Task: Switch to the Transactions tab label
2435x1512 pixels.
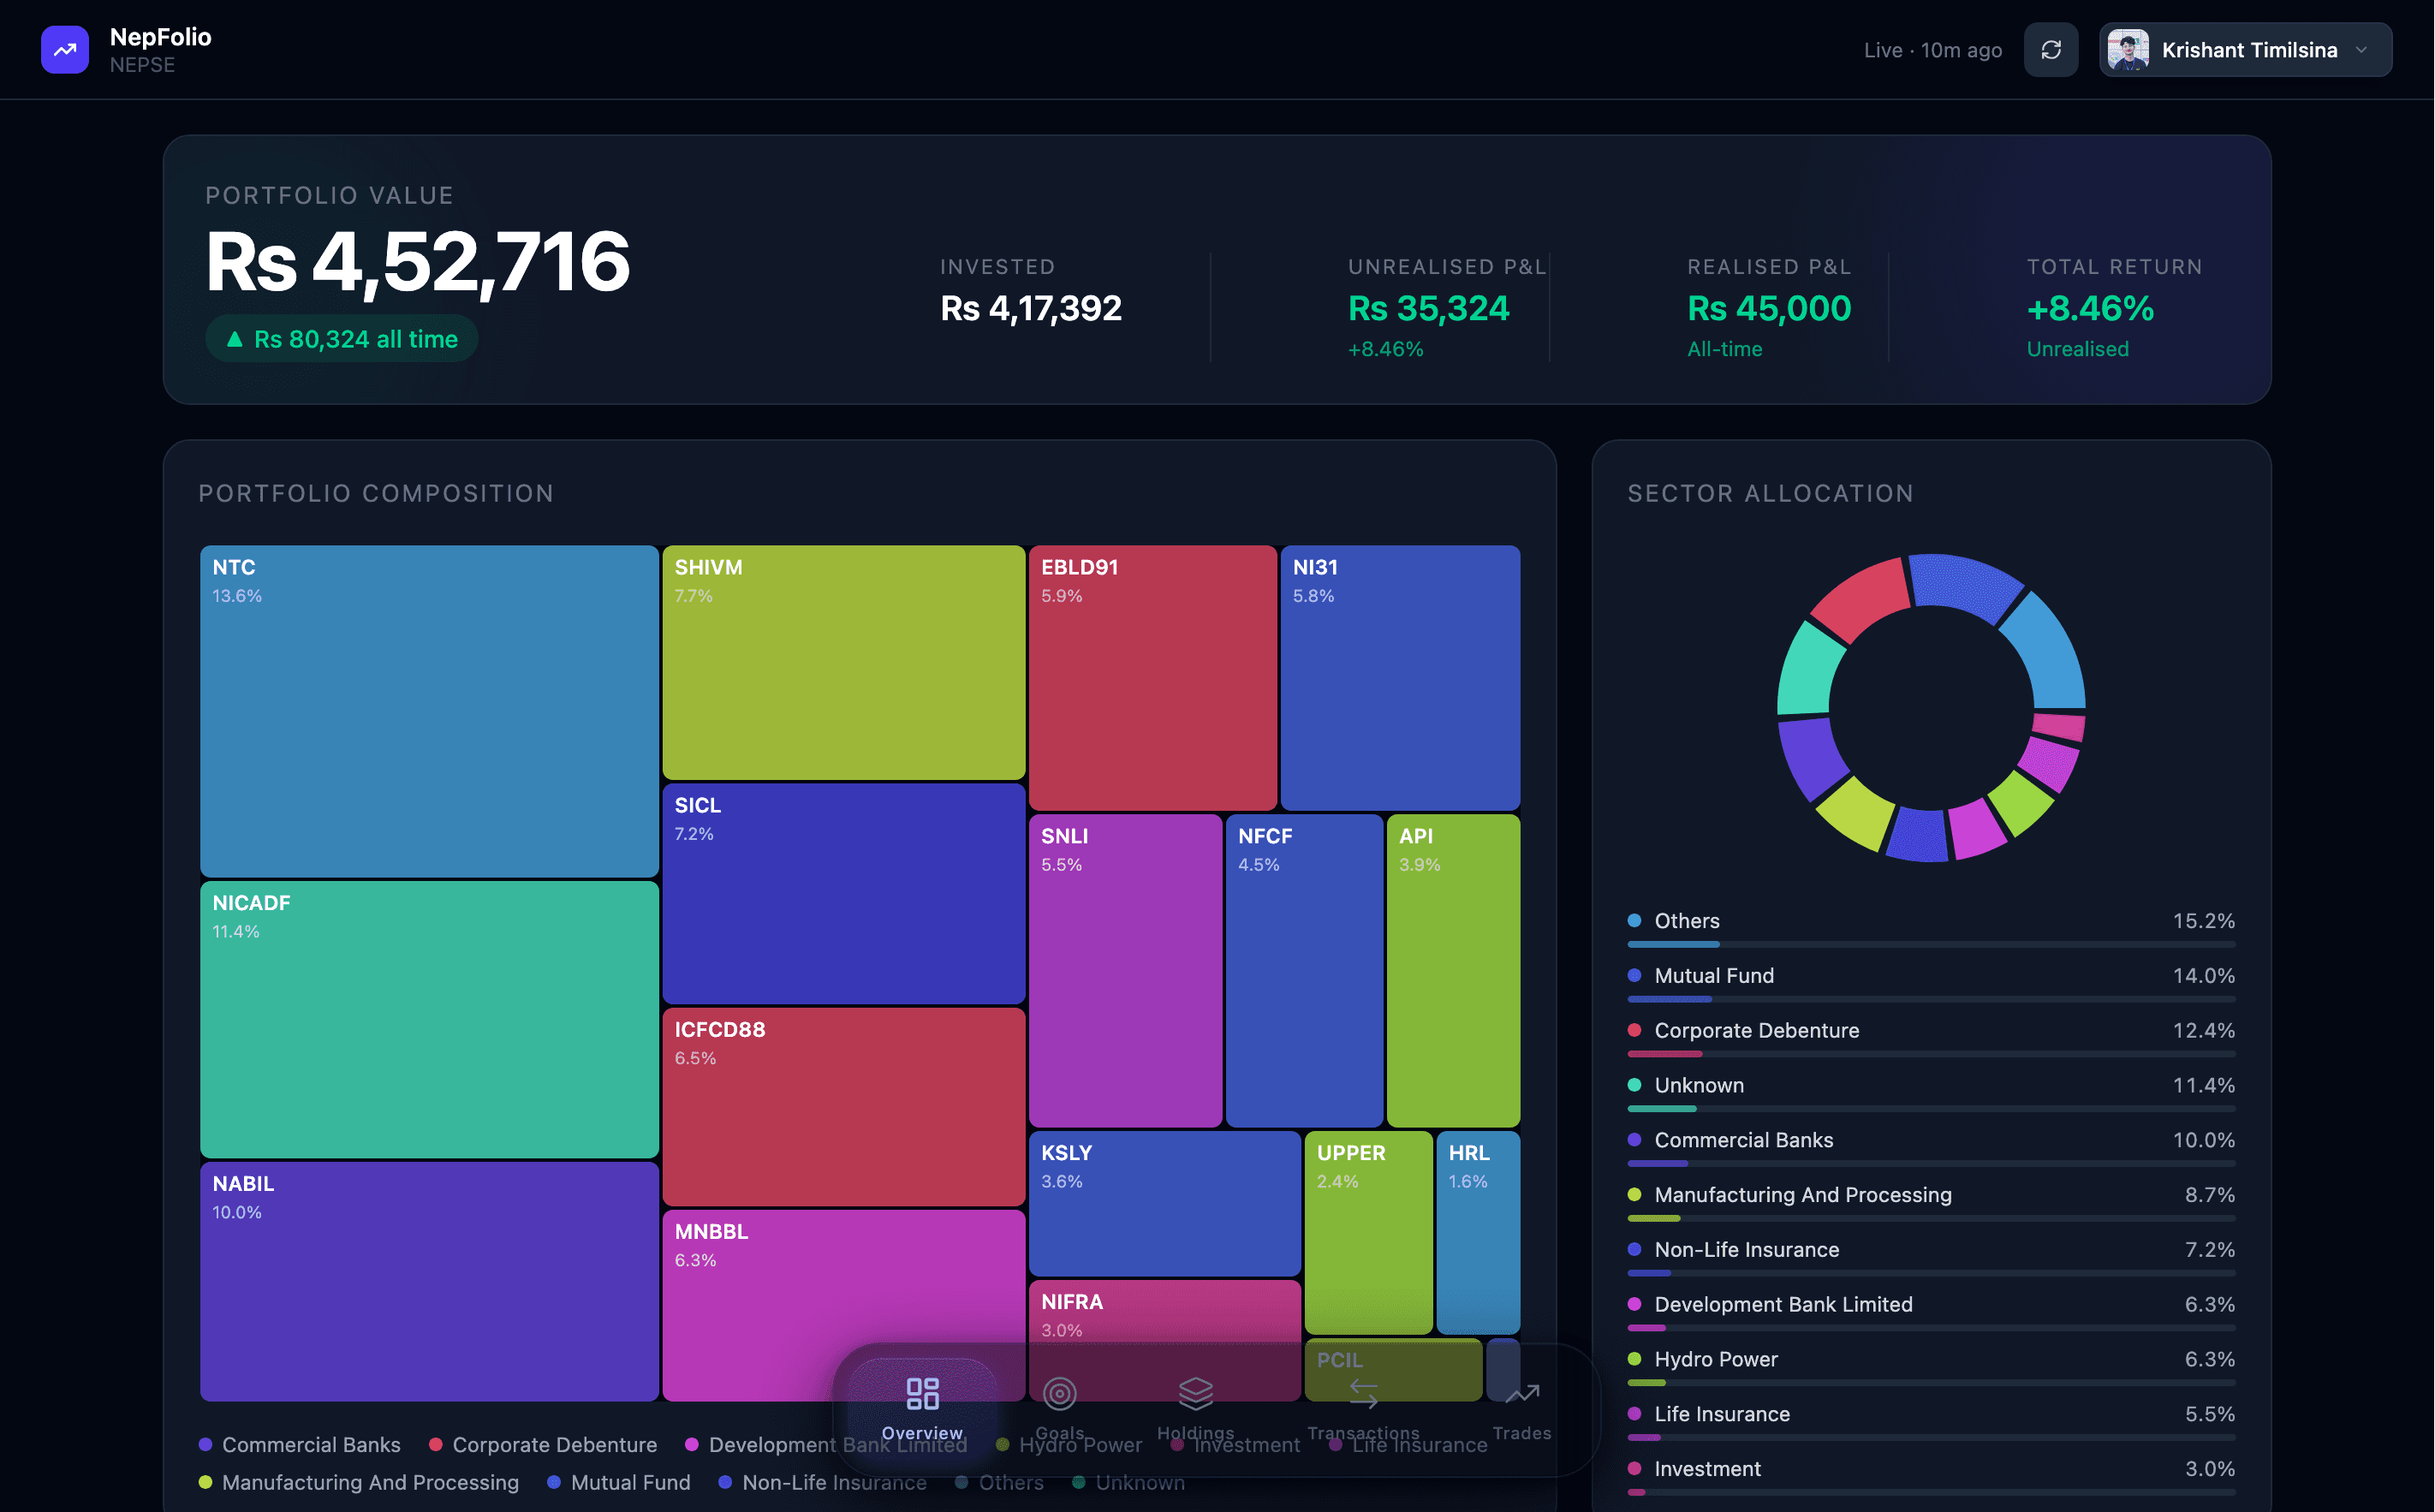Action: 1363,1433
